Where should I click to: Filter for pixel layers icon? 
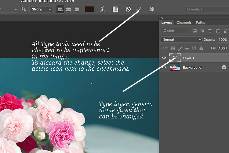click(x=194, y=31)
